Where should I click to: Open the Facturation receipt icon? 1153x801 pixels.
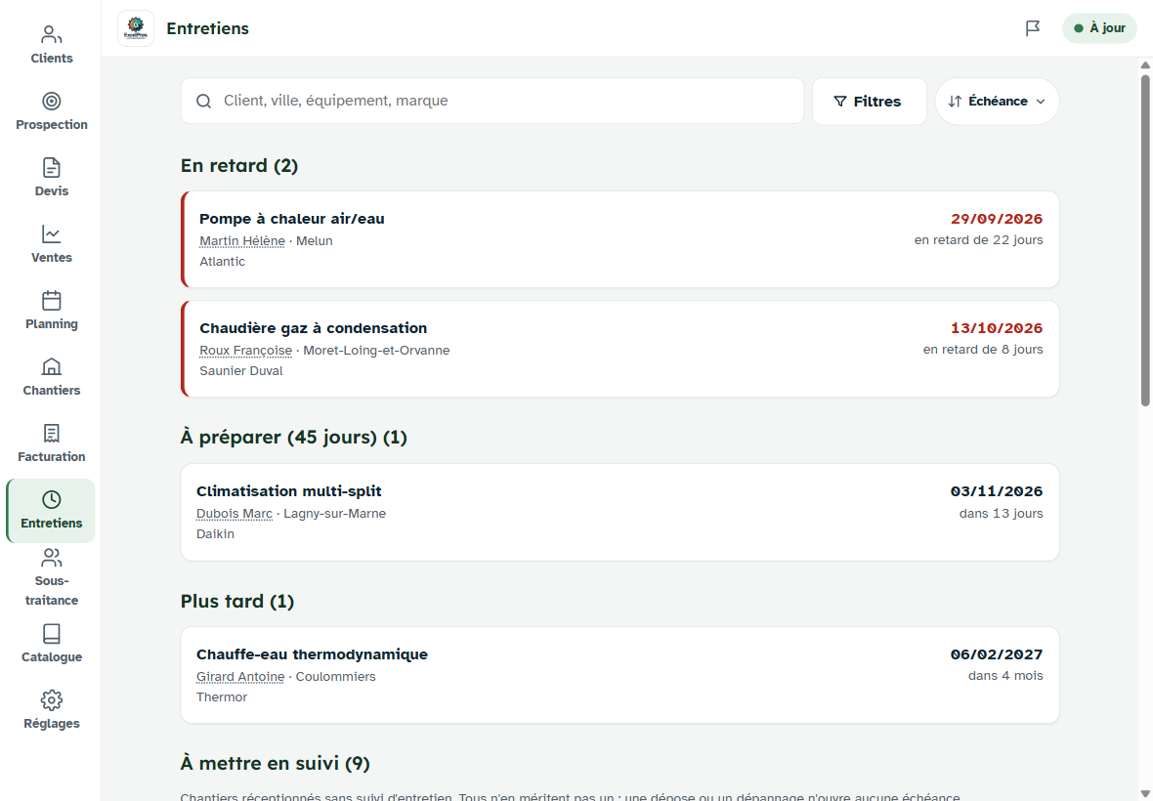52,434
